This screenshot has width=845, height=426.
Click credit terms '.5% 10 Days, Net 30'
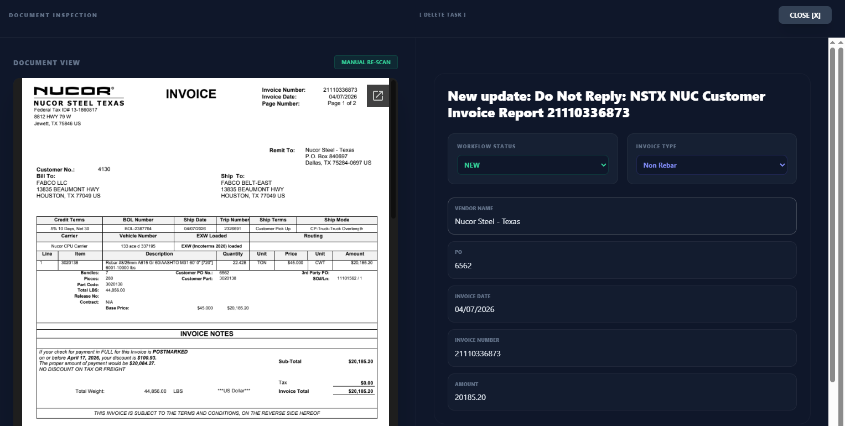click(69, 228)
